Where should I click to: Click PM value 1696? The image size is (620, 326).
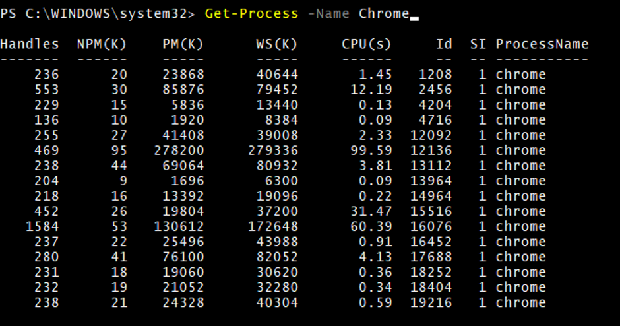[x=188, y=181]
